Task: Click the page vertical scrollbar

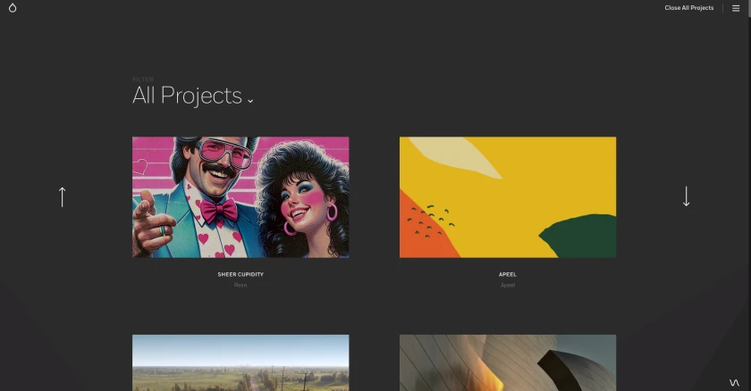Action: (748, 195)
